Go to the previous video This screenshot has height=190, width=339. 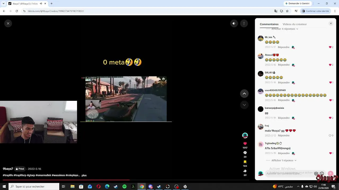(x=244, y=93)
